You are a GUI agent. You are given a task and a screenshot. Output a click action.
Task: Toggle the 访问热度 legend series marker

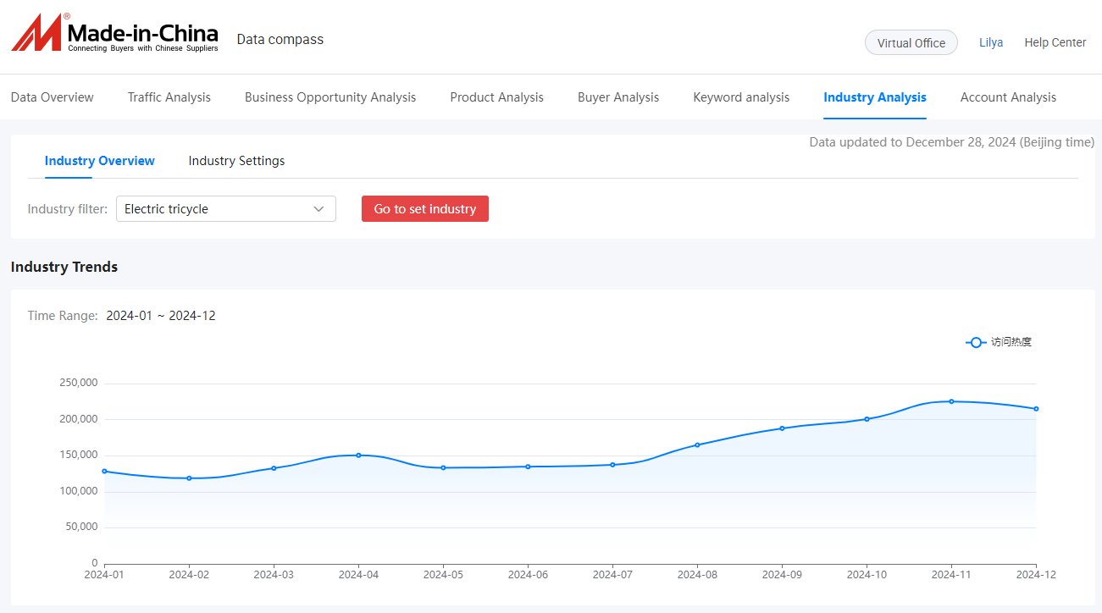tap(976, 342)
